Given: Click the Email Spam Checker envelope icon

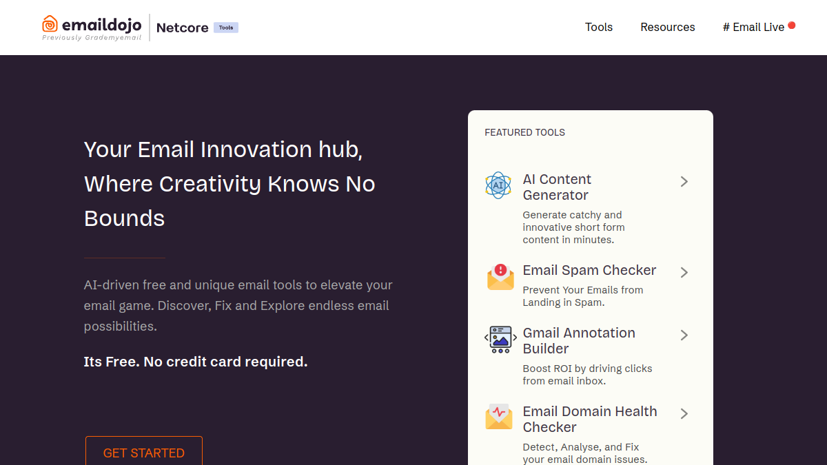Looking at the screenshot, I should [x=500, y=276].
